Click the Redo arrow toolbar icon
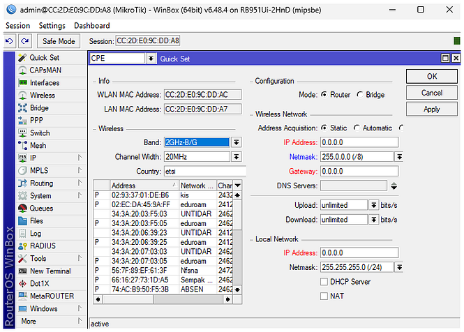 (x=25, y=41)
